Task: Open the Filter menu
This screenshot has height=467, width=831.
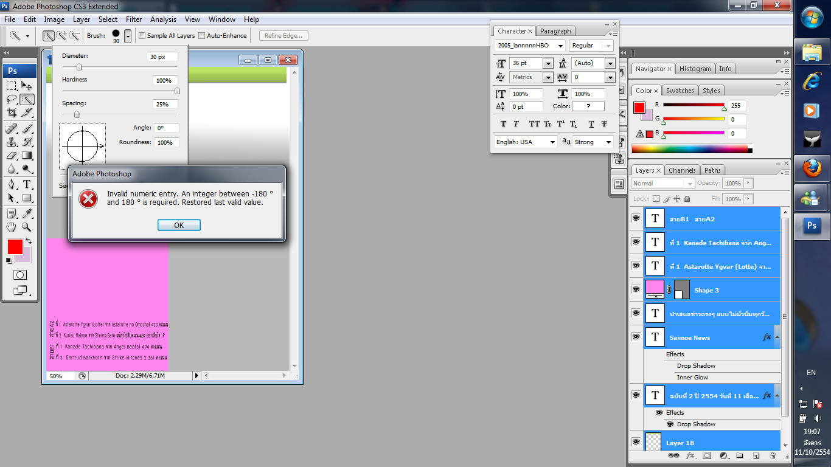Action: [x=134, y=19]
